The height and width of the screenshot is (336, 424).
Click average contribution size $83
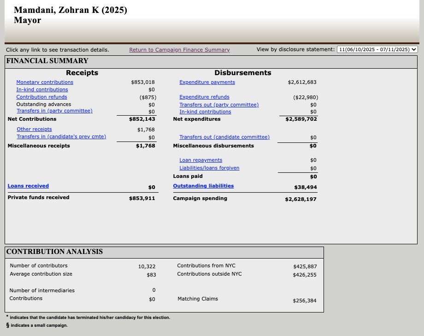pyautogui.click(x=152, y=275)
